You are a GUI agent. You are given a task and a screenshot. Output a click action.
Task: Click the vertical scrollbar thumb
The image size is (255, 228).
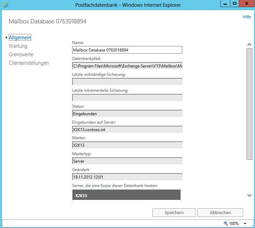(249, 104)
